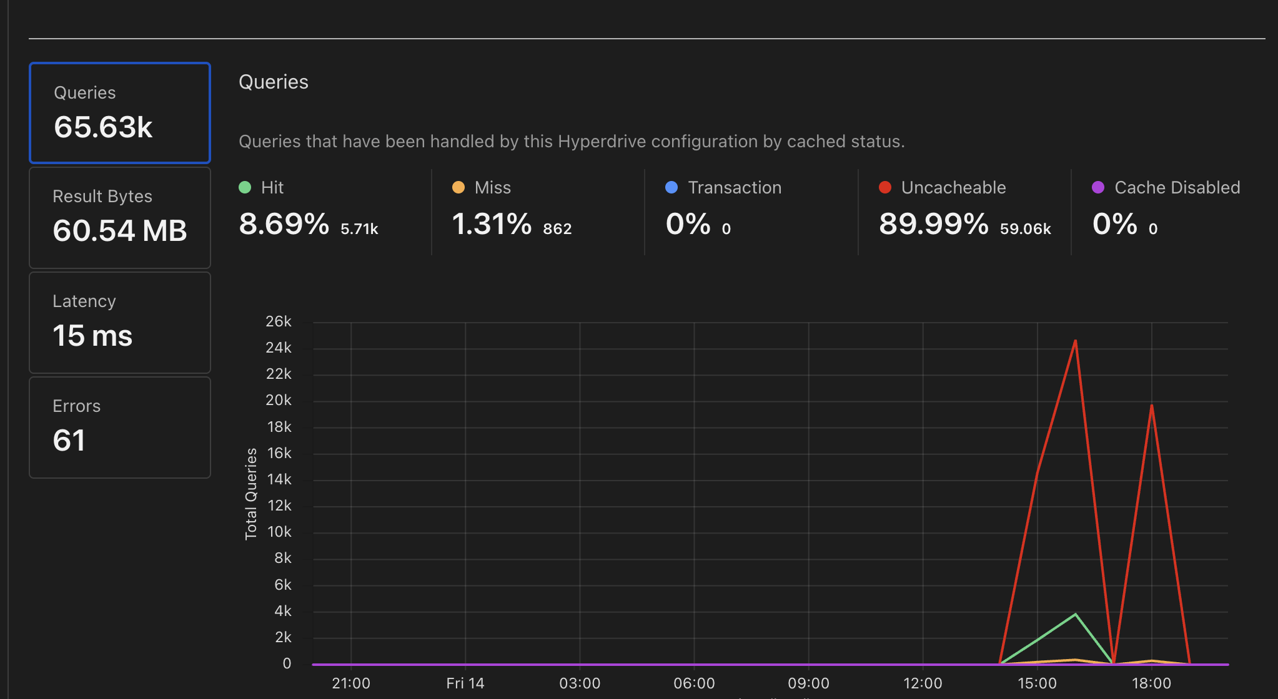Select the Queries metric card
This screenshot has height=699, width=1278.
[x=119, y=113]
